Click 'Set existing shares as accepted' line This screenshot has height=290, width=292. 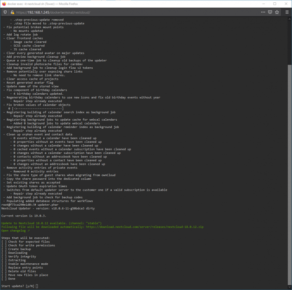pos(33,183)
